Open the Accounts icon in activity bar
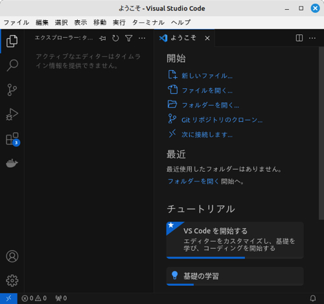This screenshot has height=304, width=324. coord(12,256)
